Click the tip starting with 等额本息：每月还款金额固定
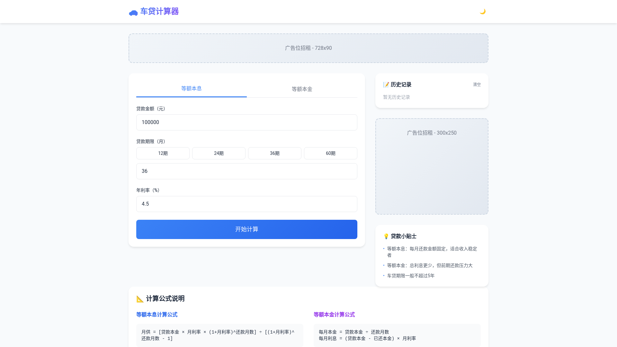This screenshot has height=347, width=617. (432, 252)
